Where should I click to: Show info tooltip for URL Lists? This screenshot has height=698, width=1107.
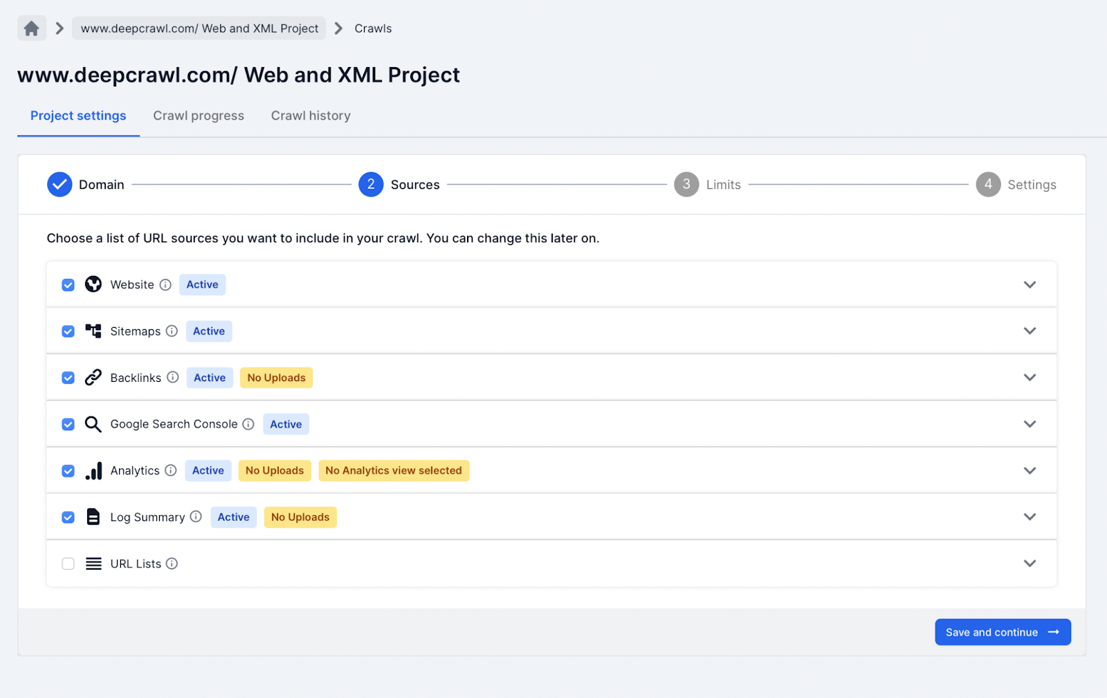pyautogui.click(x=172, y=564)
